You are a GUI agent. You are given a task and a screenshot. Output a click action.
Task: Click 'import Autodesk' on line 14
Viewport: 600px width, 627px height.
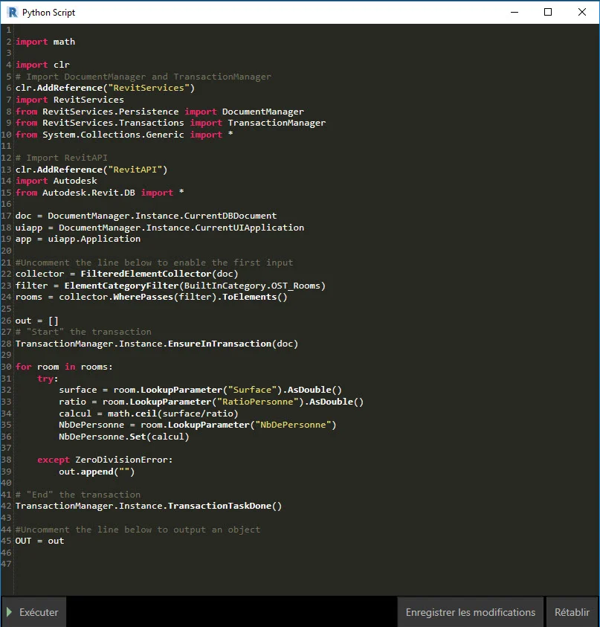coord(56,181)
